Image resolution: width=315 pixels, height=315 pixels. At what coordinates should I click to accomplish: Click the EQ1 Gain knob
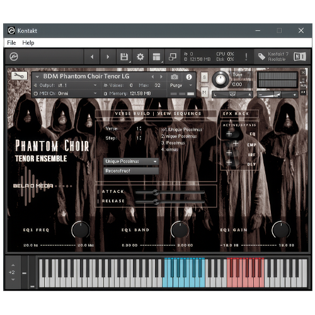[281, 230]
